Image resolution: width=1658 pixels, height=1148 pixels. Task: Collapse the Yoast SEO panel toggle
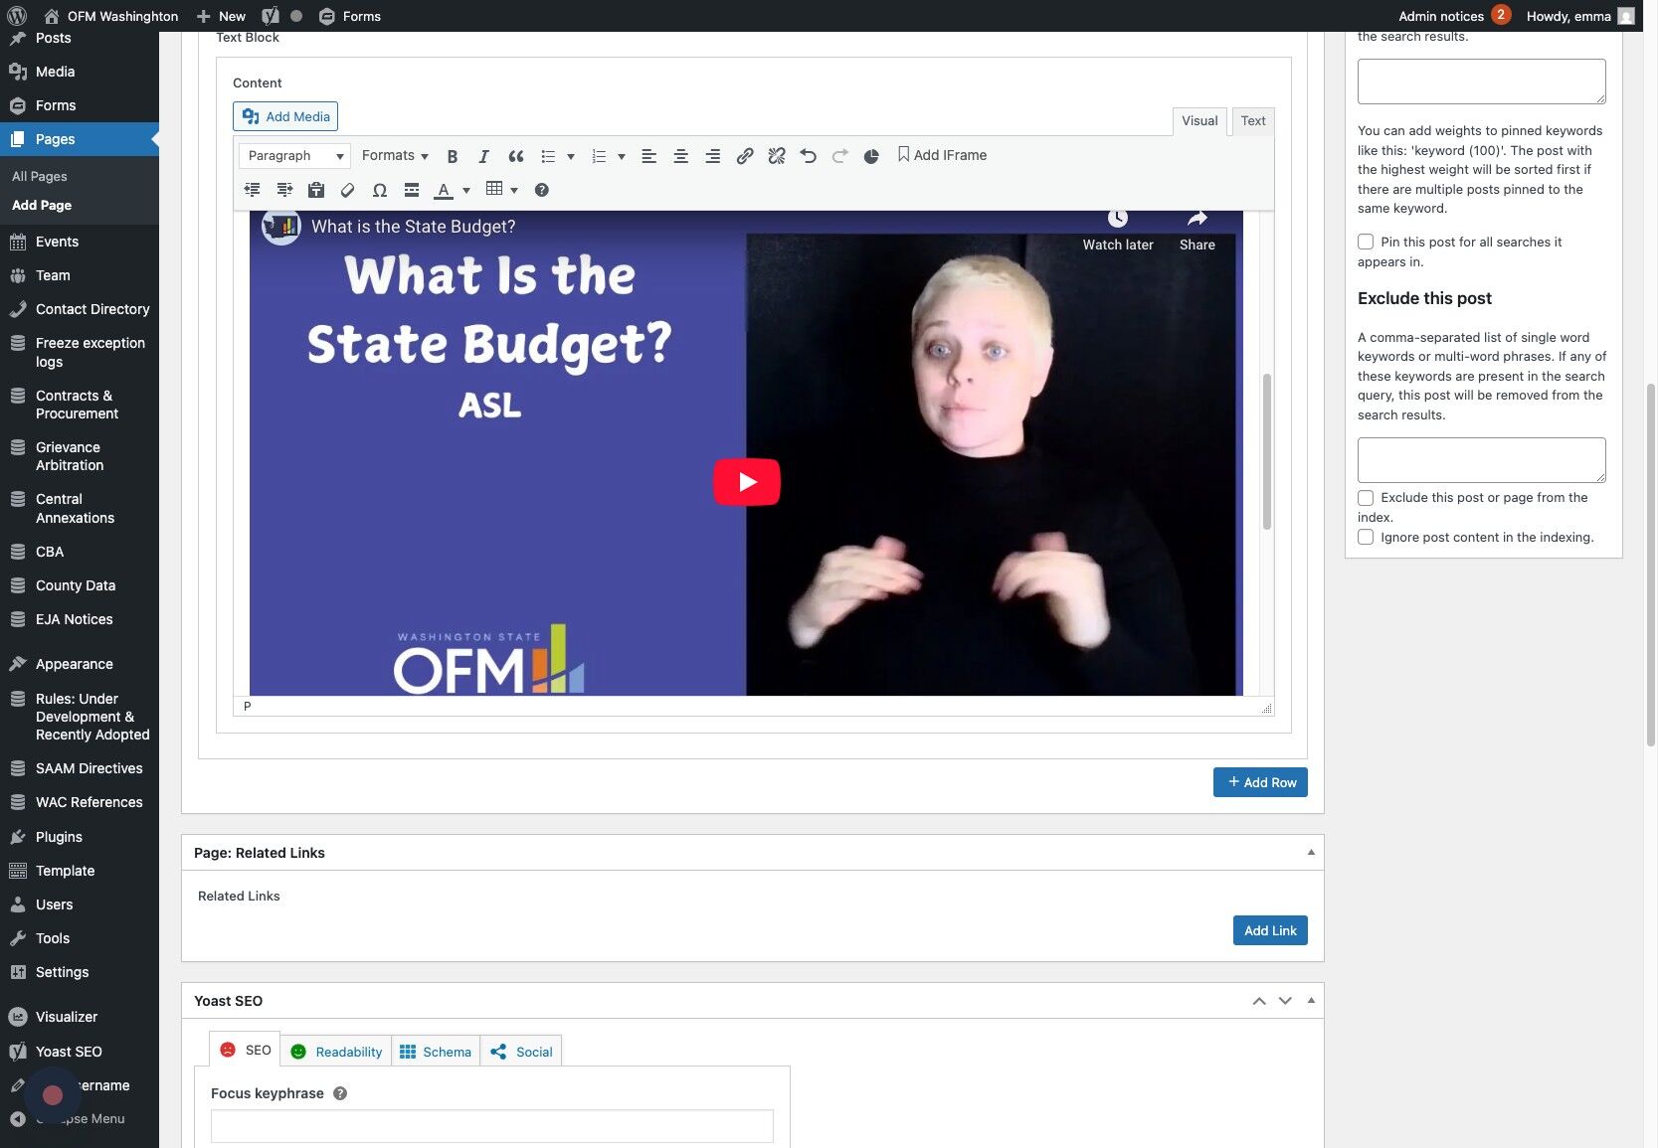point(1311,1001)
